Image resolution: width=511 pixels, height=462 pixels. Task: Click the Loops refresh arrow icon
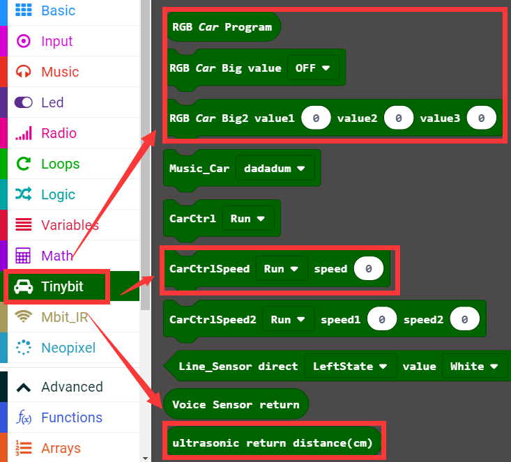pyautogui.click(x=24, y=164)
